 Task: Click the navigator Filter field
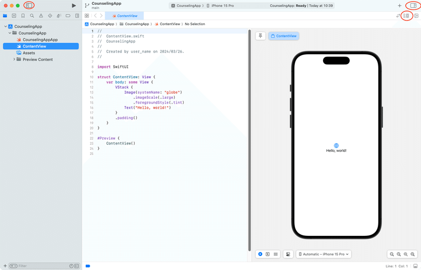tap(43, 266)
